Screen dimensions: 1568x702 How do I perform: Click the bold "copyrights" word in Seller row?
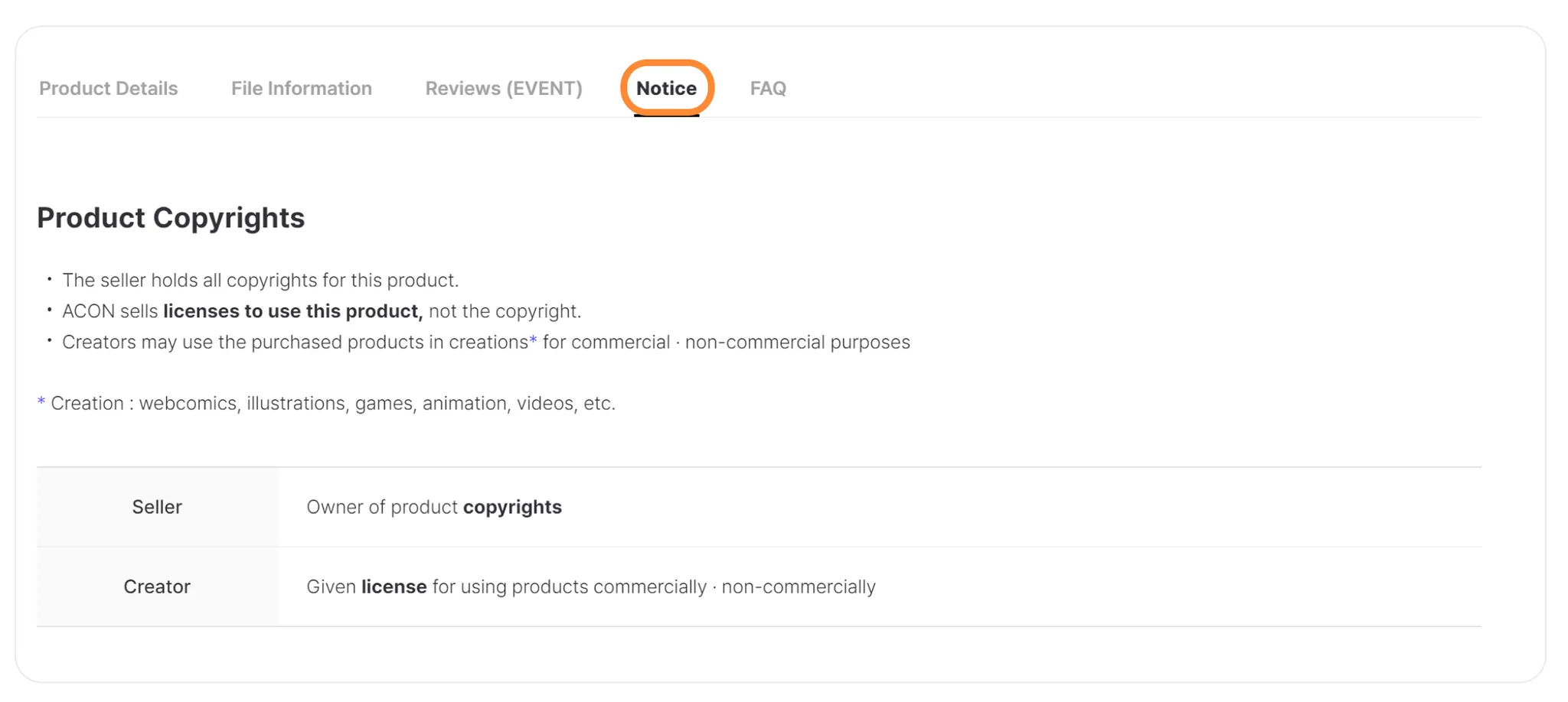click(512, 507)
